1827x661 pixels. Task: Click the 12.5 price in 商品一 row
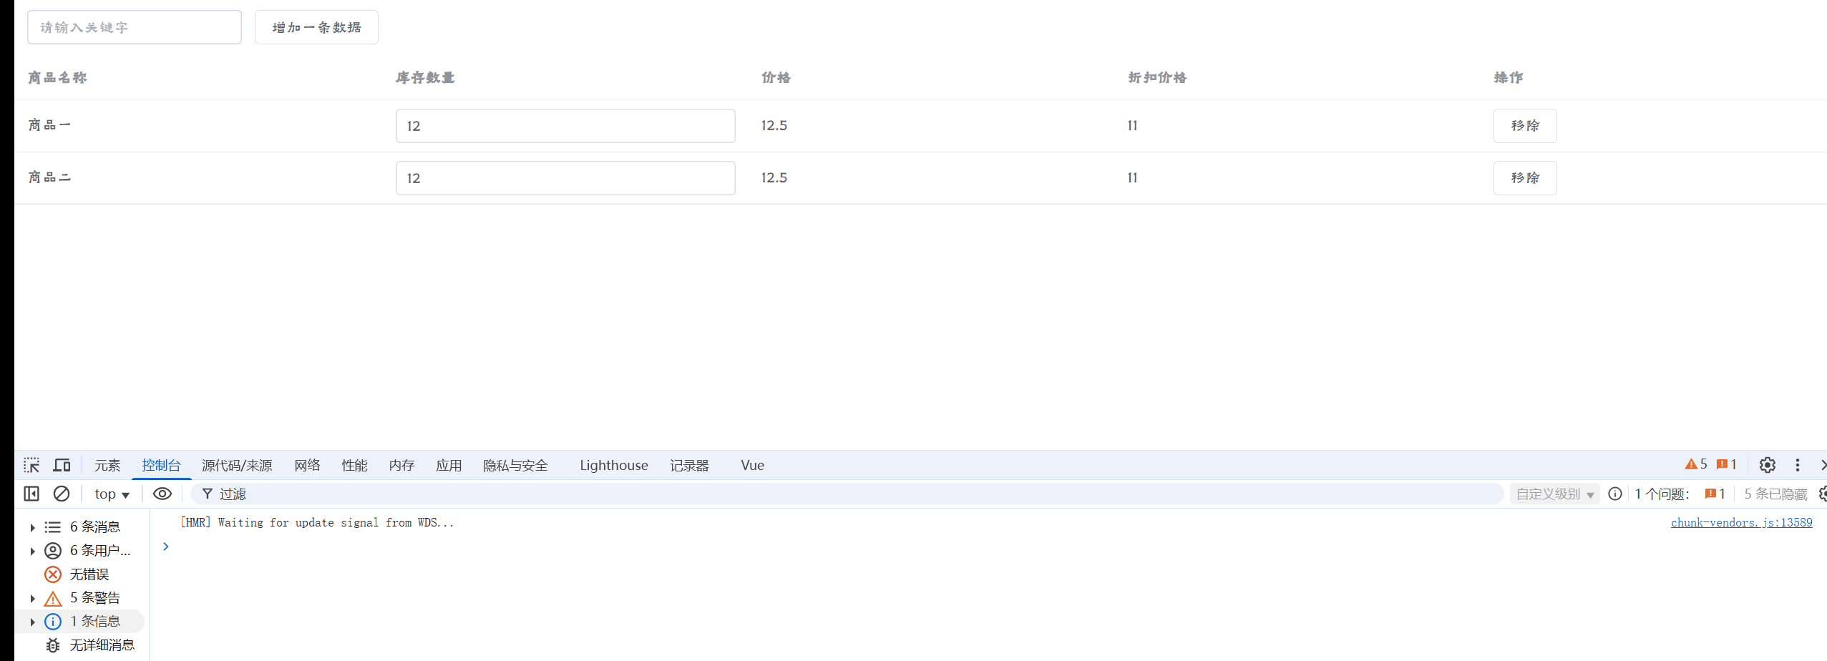pos(774,125)
